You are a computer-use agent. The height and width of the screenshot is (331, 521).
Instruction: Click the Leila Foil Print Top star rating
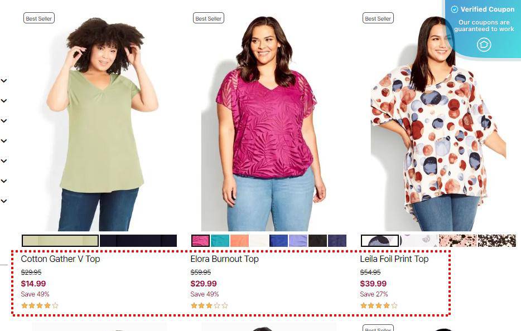[379, 305]
